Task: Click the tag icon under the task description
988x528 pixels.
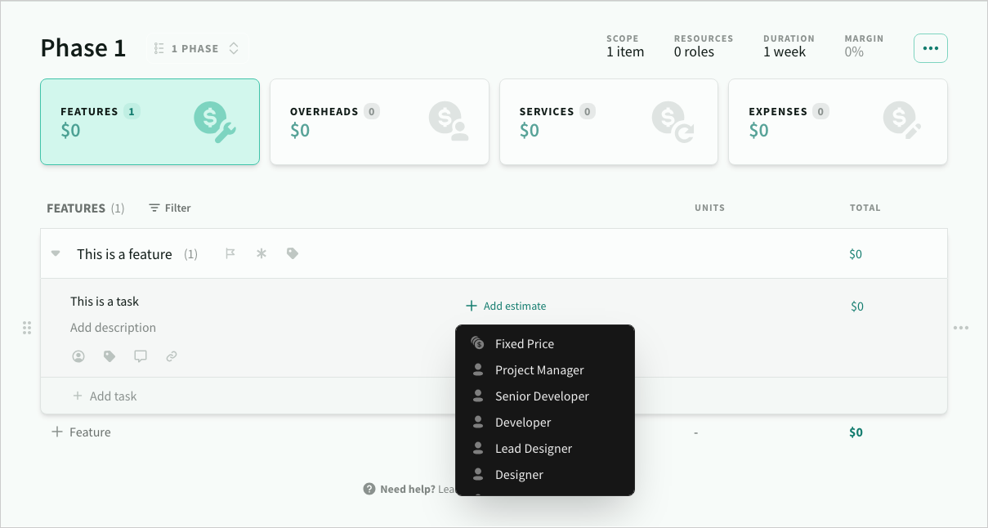Action: point(110,356)
